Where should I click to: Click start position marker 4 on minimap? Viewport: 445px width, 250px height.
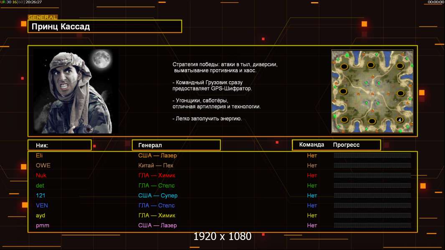[x=399, y=120]
